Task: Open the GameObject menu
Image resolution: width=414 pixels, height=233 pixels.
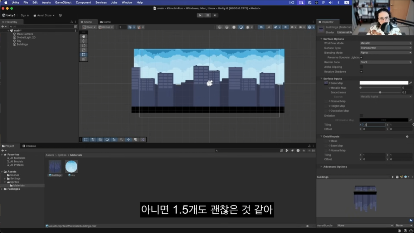Action: coord(63,3)
